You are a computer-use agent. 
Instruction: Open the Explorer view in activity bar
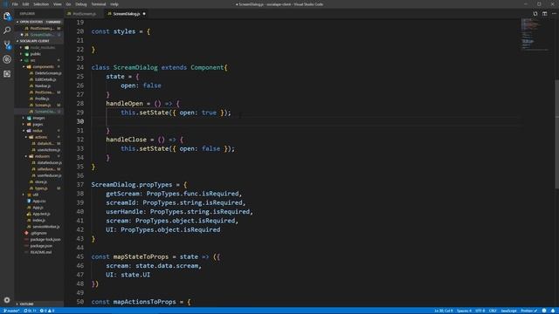(7, 16)
